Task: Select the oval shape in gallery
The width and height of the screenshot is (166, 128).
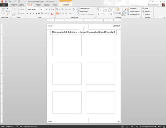Action: click(109, 9)
